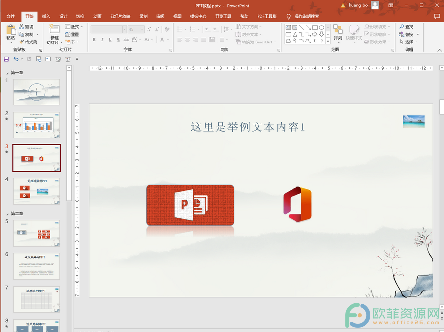Select the down block arrow shape
The height and width of the screenshot is (332, 444).
[321, 34]
